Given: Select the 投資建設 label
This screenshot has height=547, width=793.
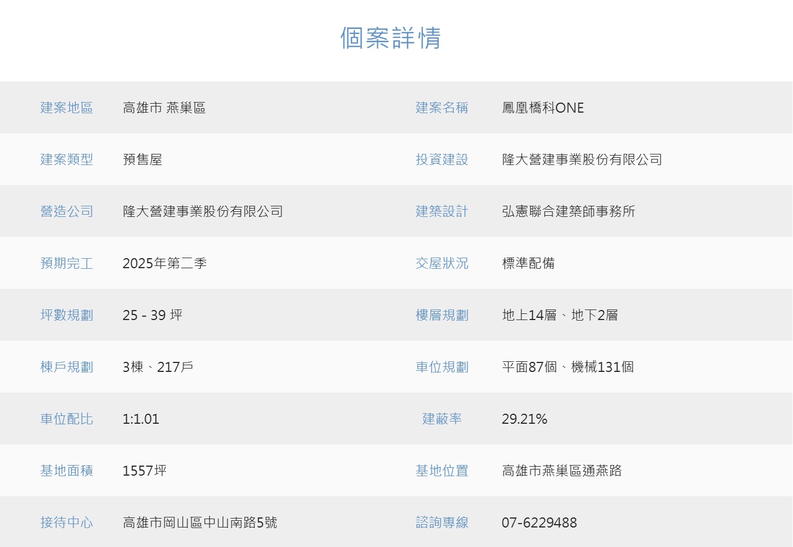Looking at the screenshot, I should [442, 159].
